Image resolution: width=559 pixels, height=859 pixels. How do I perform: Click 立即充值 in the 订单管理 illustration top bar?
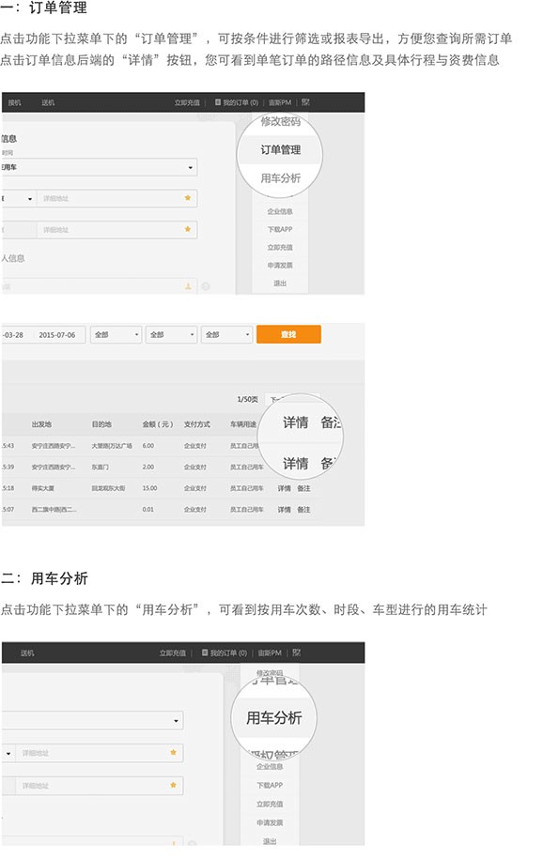click(x=187, y=102)
